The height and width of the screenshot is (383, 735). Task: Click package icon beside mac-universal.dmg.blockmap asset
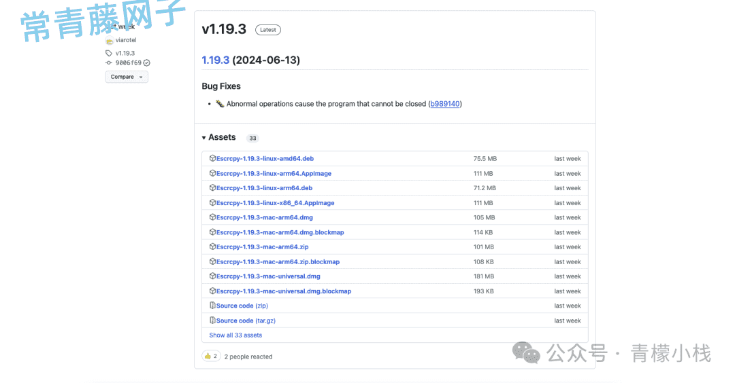[212, 291]
